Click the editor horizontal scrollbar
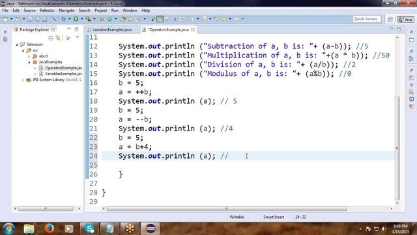 click(227, 209)
